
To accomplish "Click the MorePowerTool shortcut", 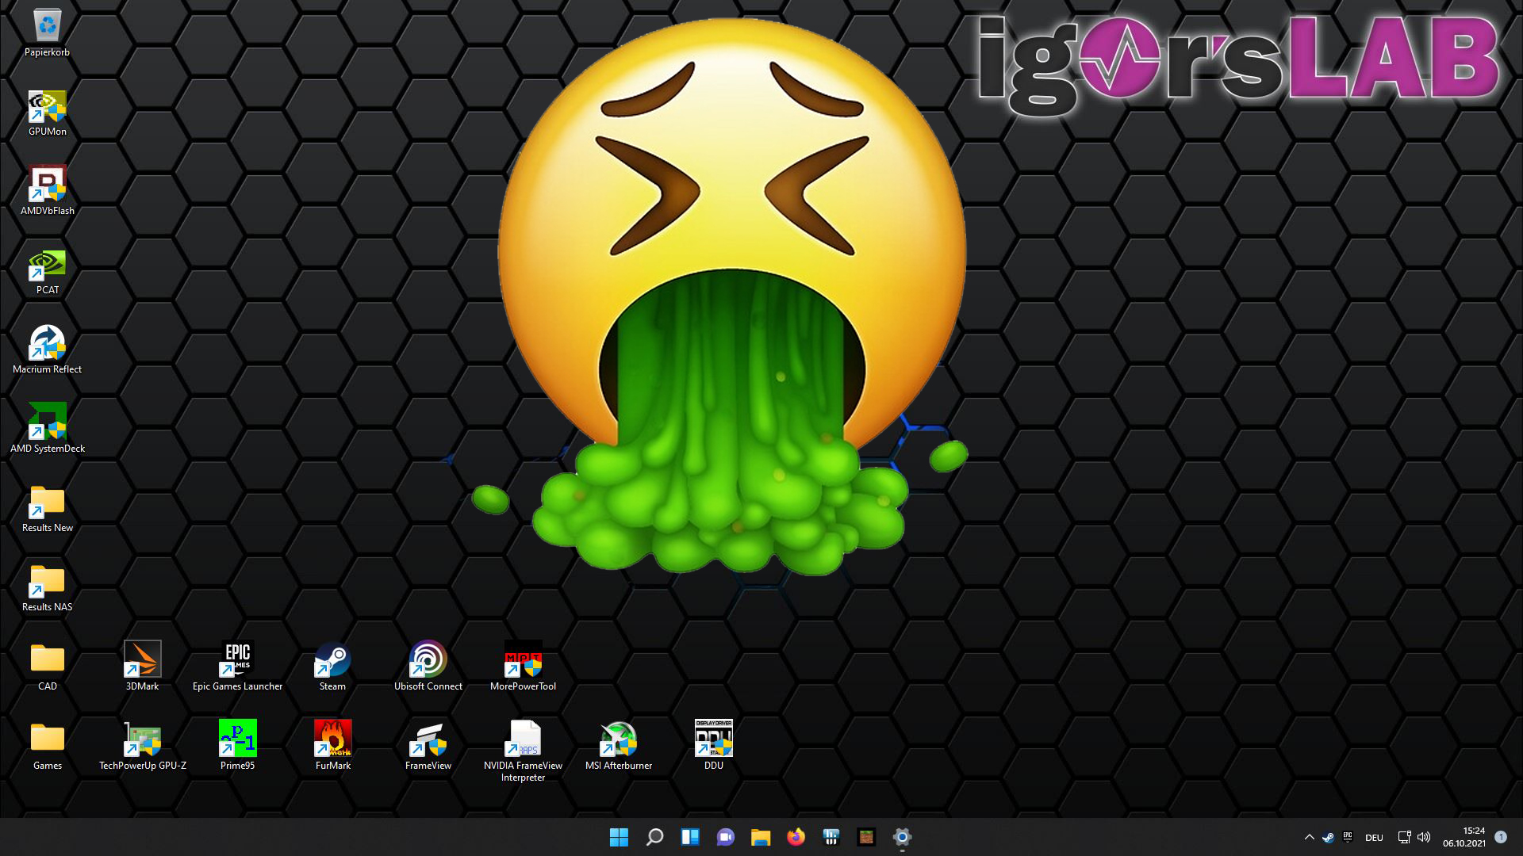I will (523, 660).
